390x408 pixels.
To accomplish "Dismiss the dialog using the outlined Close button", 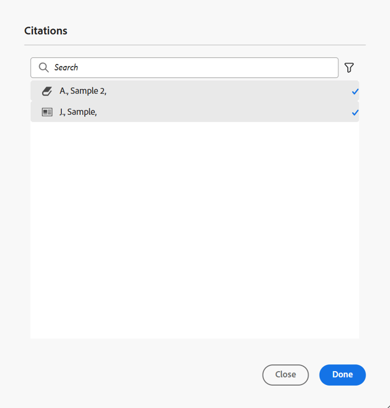I will click(285, 375).
